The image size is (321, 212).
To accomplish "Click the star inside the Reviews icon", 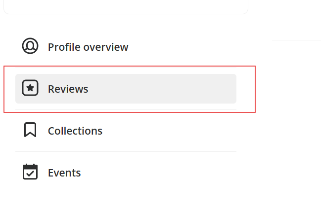I will click(x=30, y=89).
